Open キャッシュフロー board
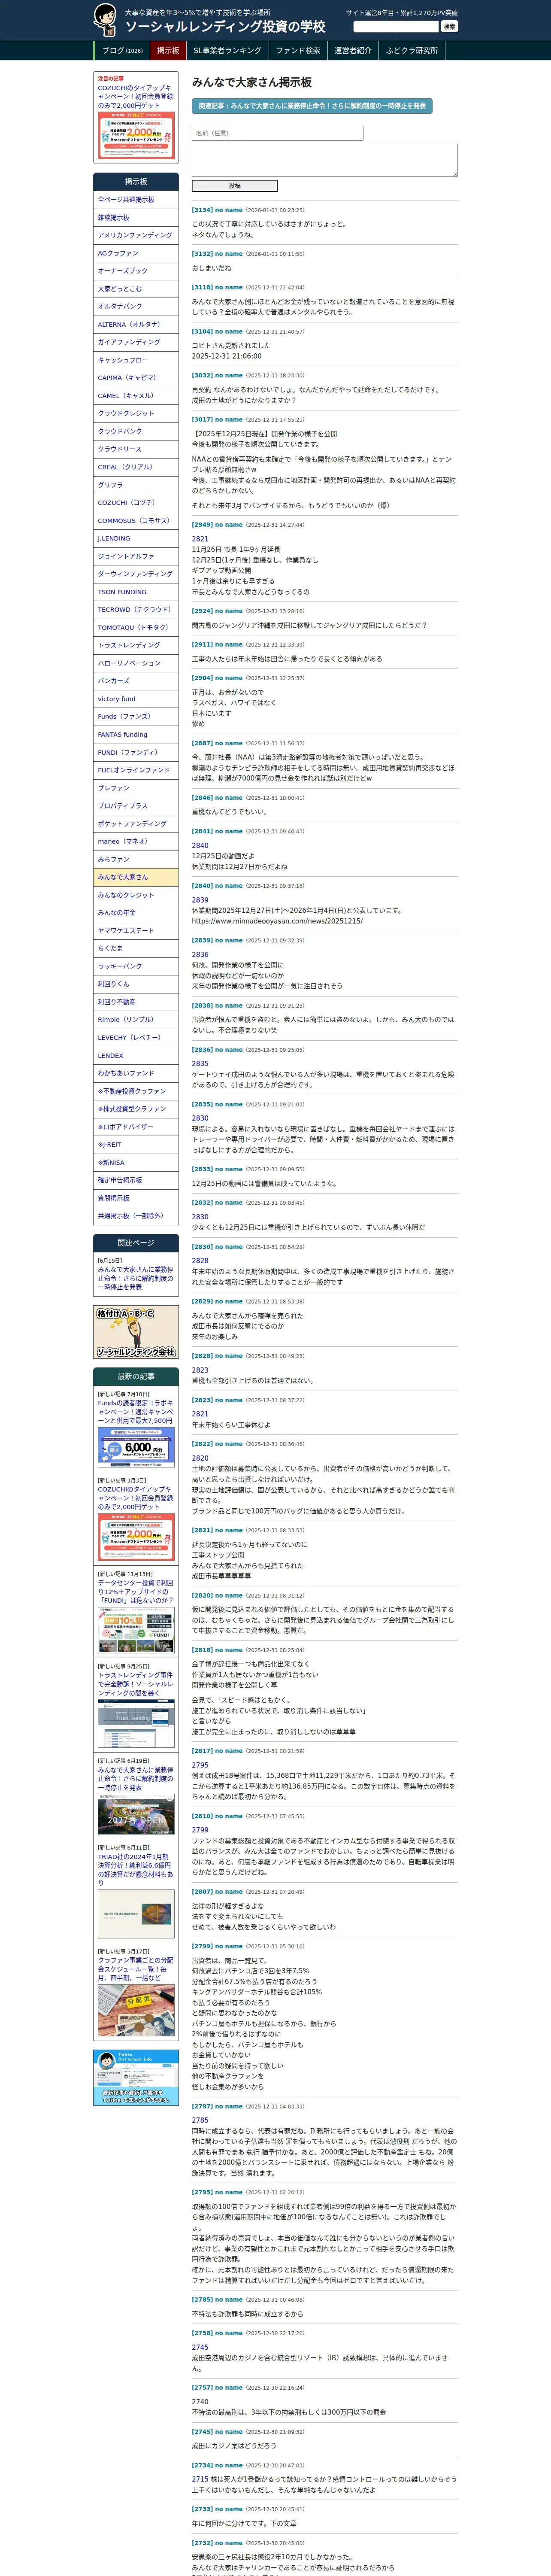The width and height of the screenshot is (551, 2576). coord(136,360)
